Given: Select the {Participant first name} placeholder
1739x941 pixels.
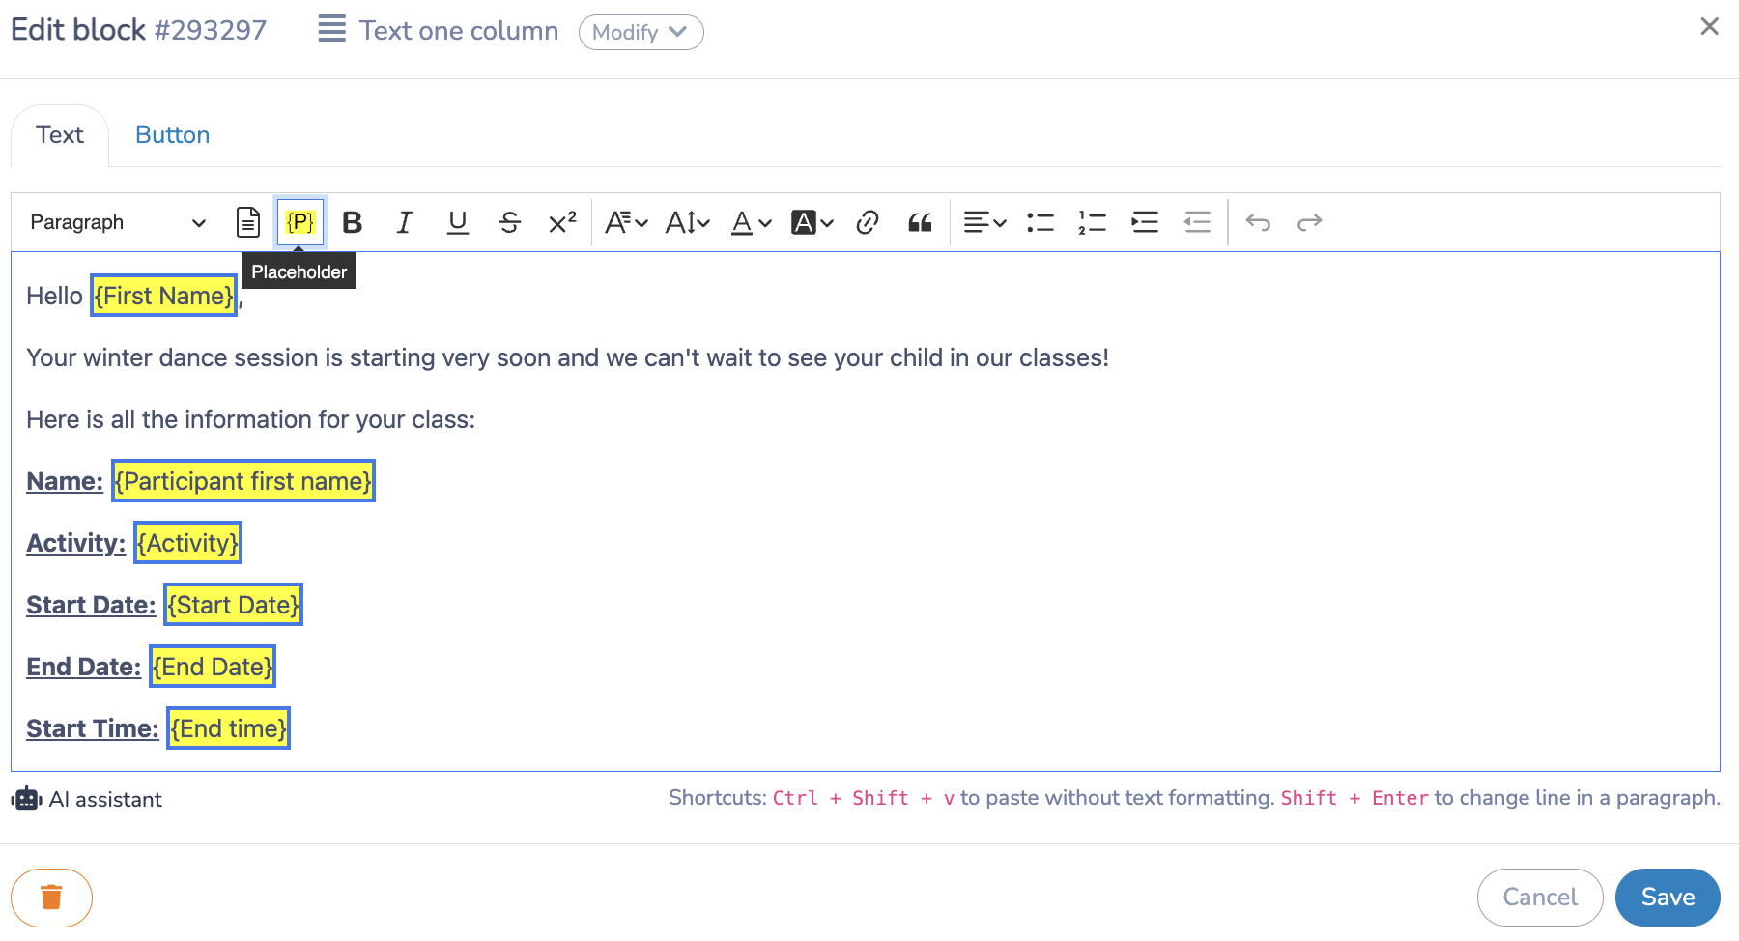Looking at the screenshot, I should click(x=243, y=481).
